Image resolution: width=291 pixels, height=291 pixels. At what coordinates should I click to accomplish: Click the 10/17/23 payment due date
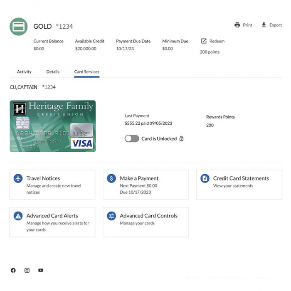tap(125, 49)
